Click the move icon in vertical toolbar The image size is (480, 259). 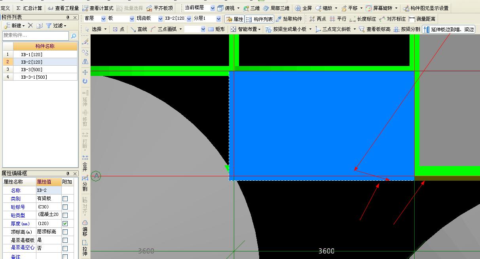[x=85, y=72]
